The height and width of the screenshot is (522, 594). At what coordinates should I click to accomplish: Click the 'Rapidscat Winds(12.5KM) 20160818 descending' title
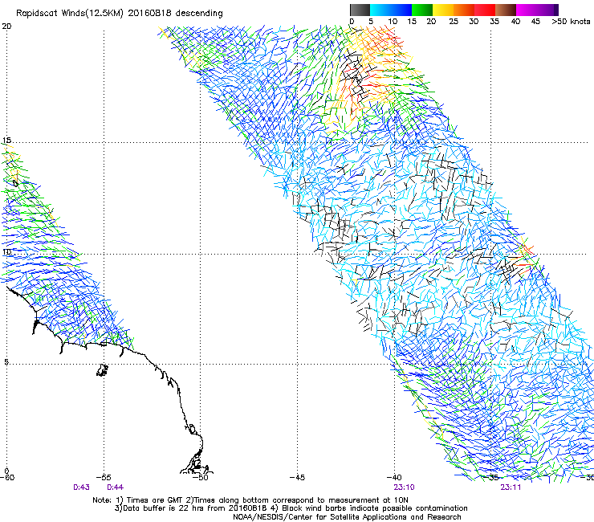tap(120, 14)
